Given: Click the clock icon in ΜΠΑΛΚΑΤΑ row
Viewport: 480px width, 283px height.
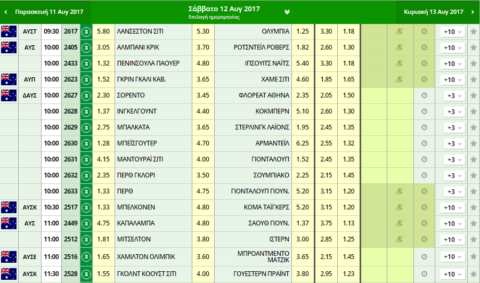Looking at the screenshot, I should point(424,127).
